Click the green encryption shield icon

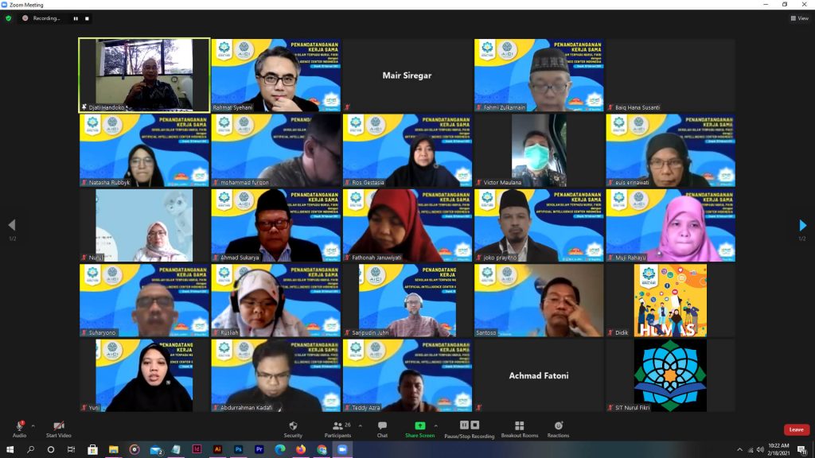(x=9, y=18)
